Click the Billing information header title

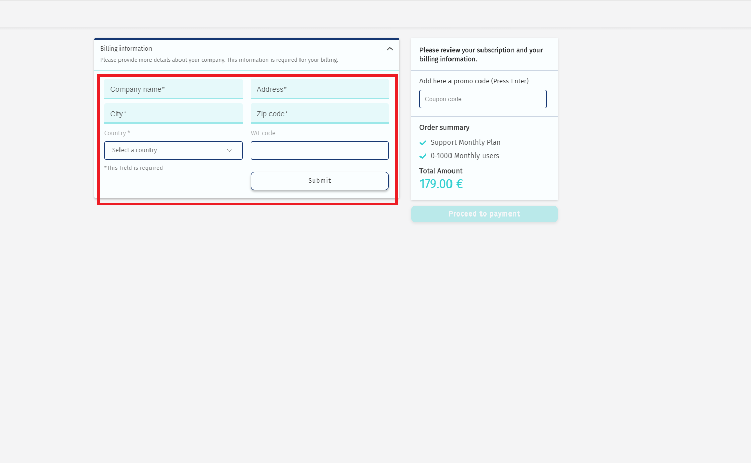click(x=126, y=49)
